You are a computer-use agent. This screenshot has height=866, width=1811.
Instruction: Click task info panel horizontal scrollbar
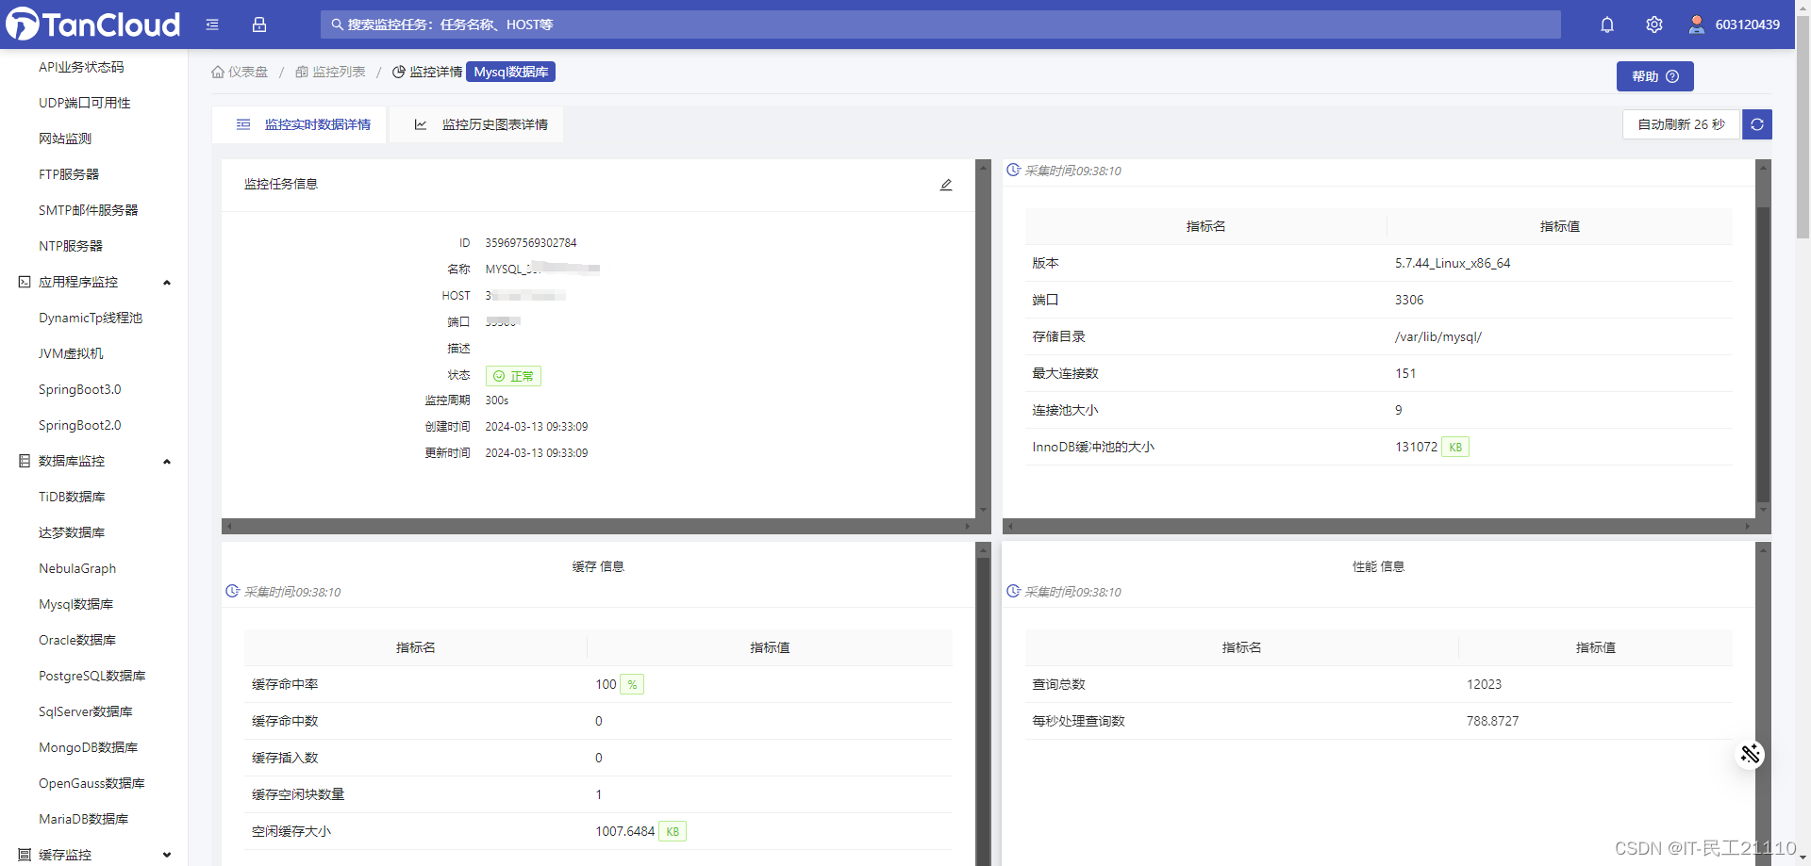[598, 526]
